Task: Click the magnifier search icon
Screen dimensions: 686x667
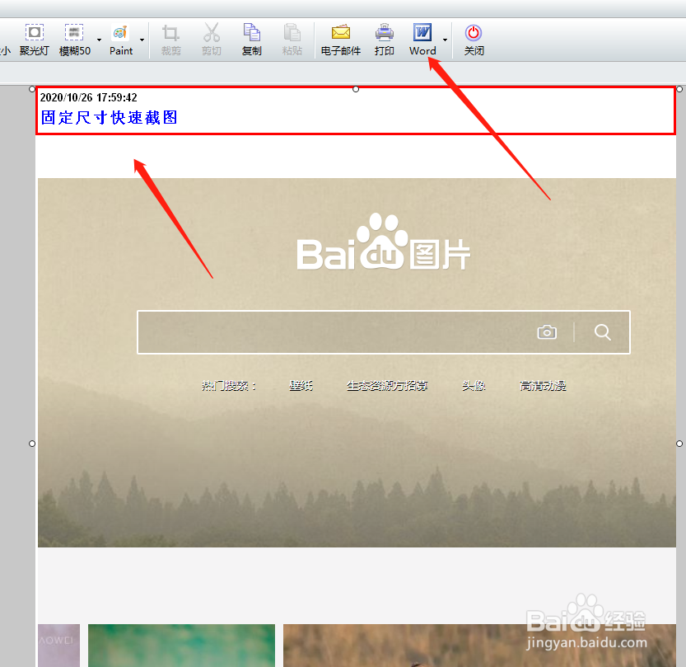Action: (603, 332)
